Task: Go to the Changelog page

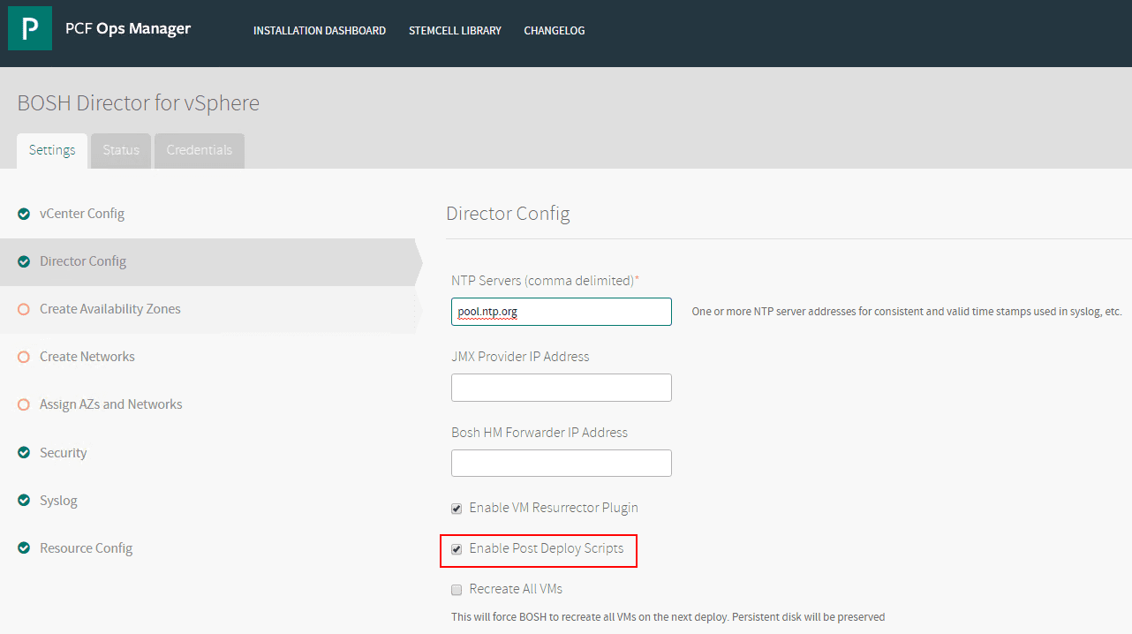Action: [x=555, y=30]
